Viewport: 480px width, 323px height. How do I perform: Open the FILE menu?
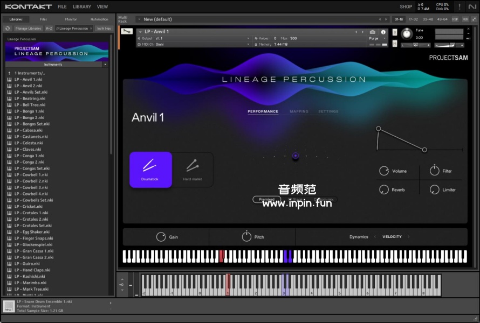[62, 6]
